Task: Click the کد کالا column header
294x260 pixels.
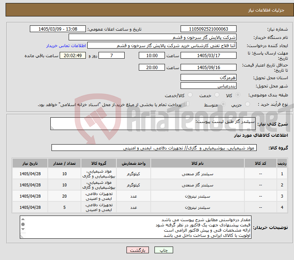Action: tap(260, 163)
